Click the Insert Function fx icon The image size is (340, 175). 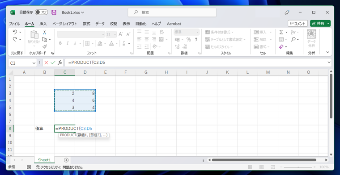(60, 63)
